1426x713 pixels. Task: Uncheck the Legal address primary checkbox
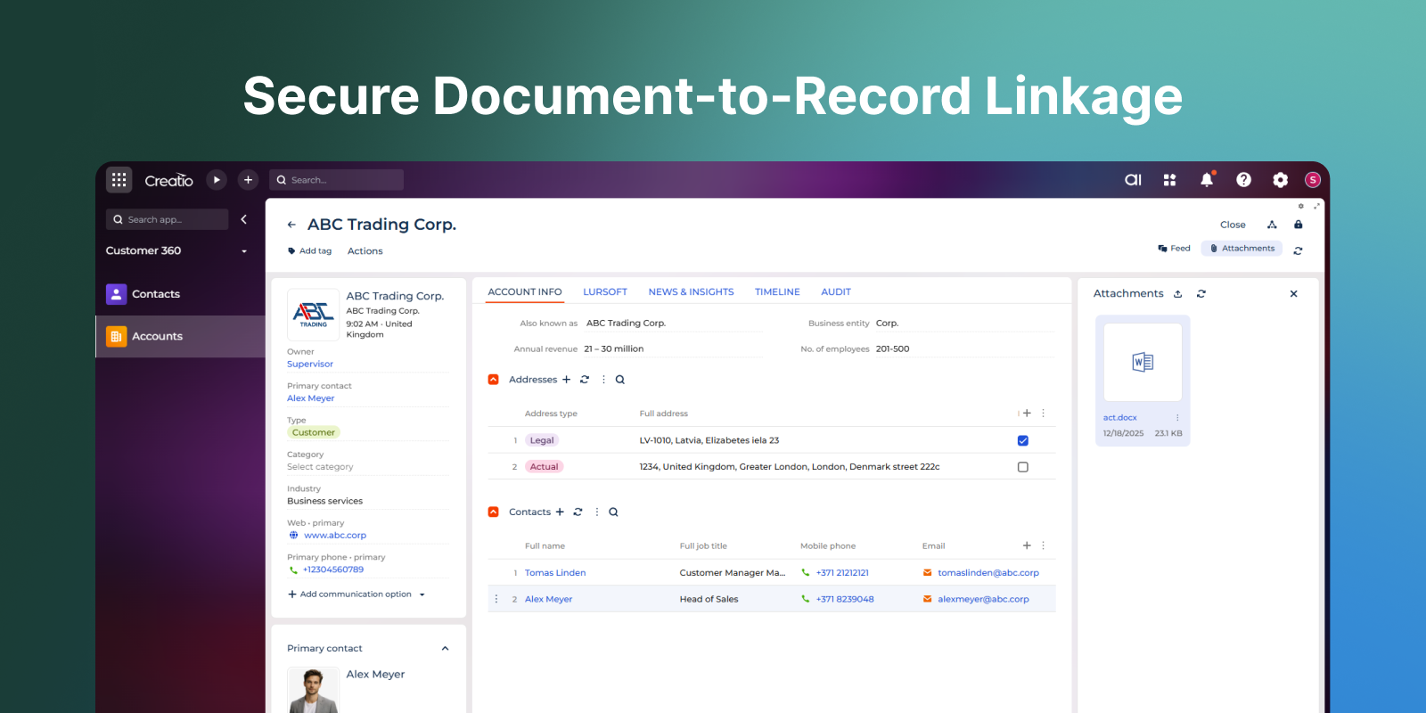coord(1022,440)
